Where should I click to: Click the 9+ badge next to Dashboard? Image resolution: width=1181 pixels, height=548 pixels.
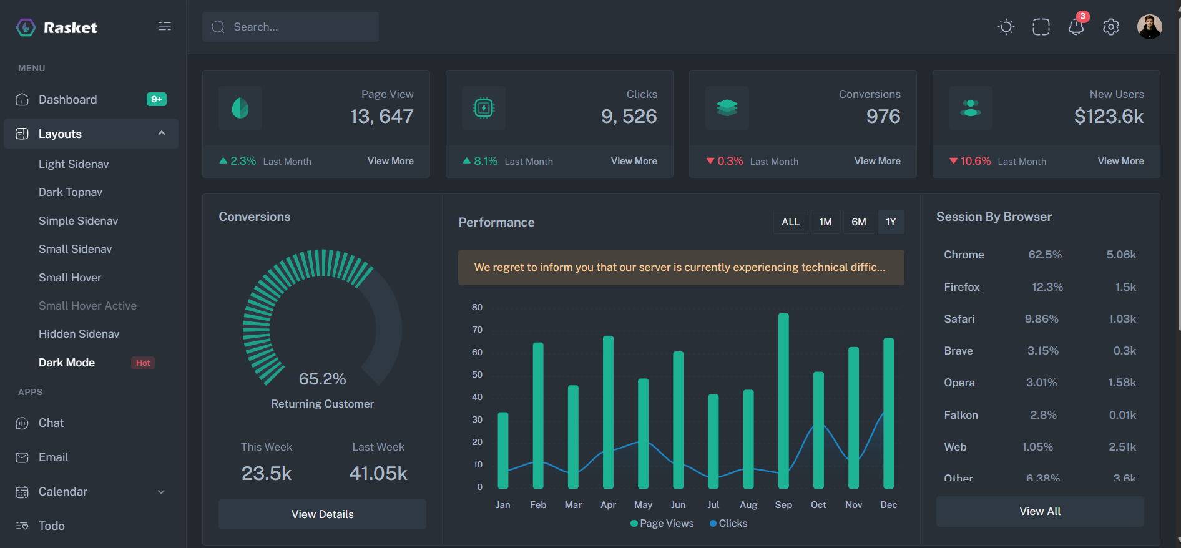point(157,99)
